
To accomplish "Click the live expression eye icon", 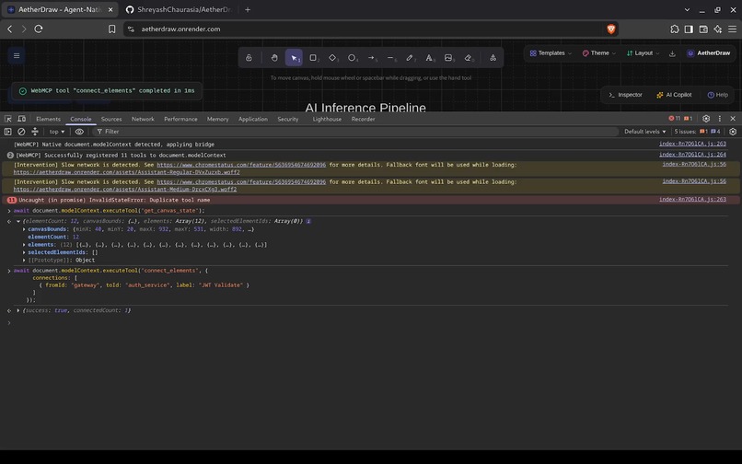I will click(79, 132).
